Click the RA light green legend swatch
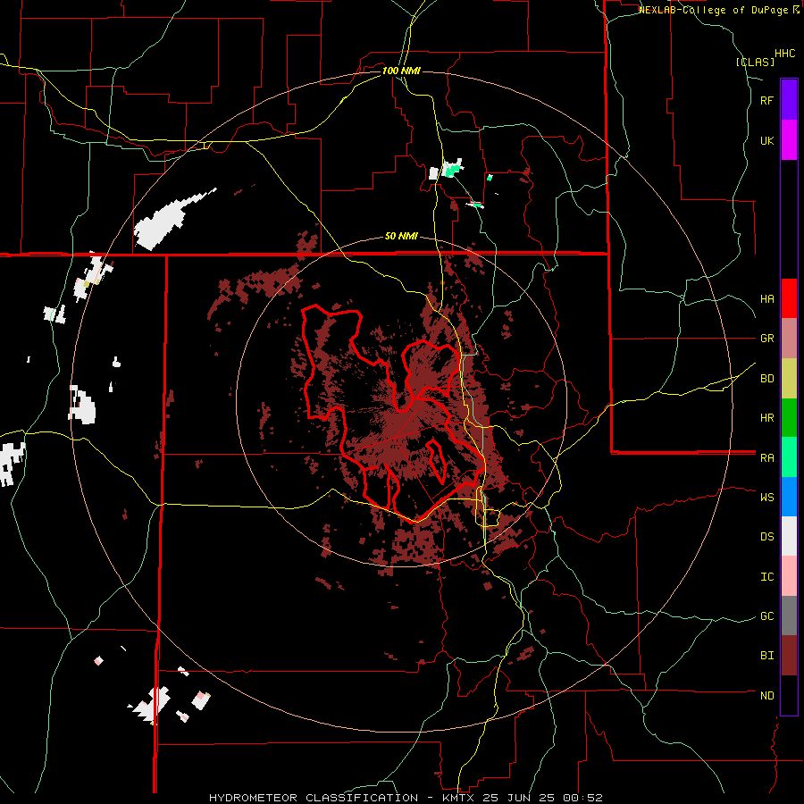Viewport: 804px width, 804px height. [x=789, y=457]
